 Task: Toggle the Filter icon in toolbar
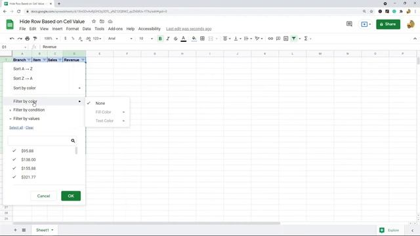[294, 39]
